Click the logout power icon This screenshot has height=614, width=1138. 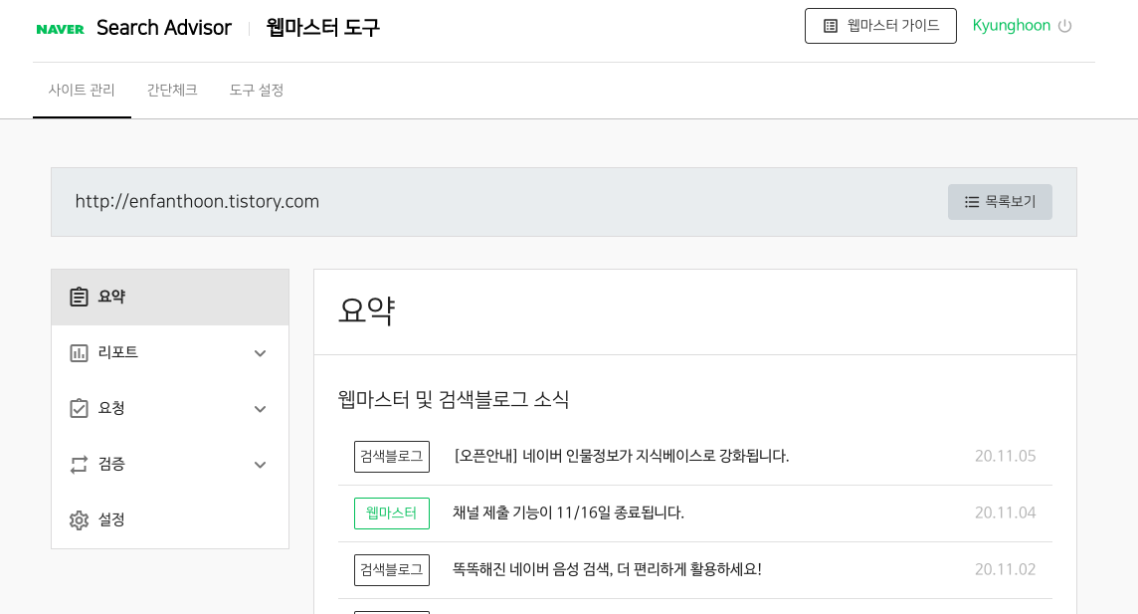coord(1064,26)
